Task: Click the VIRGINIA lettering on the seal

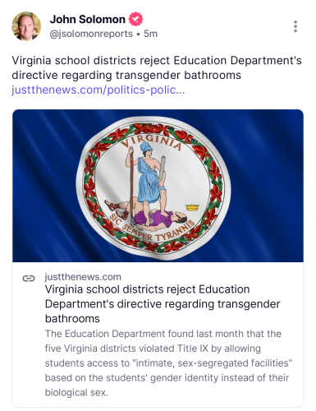Action: (x=151, y=142)
